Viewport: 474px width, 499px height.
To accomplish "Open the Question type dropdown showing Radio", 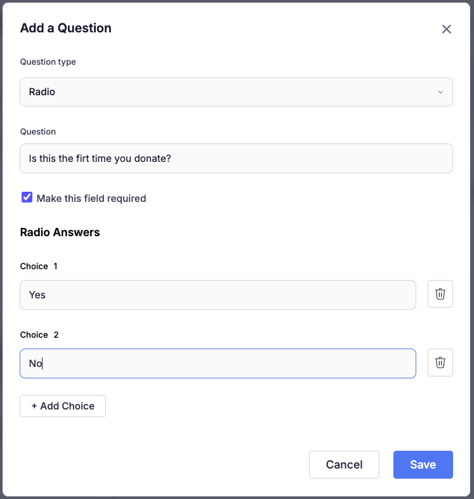I will pos(236,92).
